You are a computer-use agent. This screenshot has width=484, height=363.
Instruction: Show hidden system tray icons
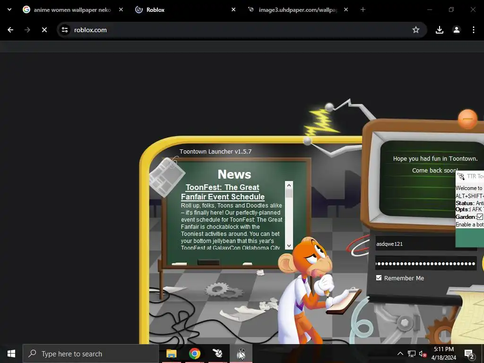(400, 354)
